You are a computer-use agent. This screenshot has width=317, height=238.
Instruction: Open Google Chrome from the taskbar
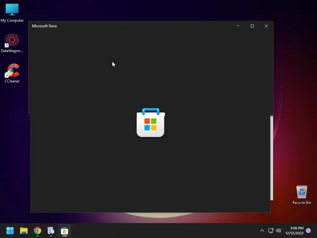(37, 231)
